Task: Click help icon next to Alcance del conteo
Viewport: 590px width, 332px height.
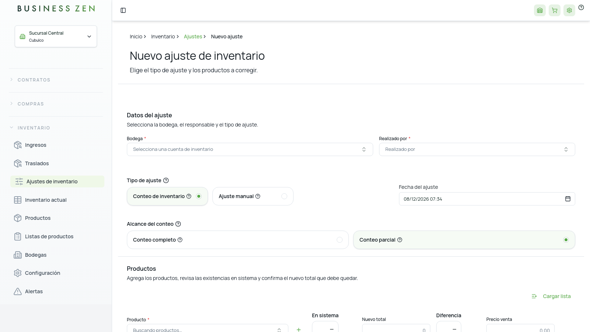Action: [178, 224]
